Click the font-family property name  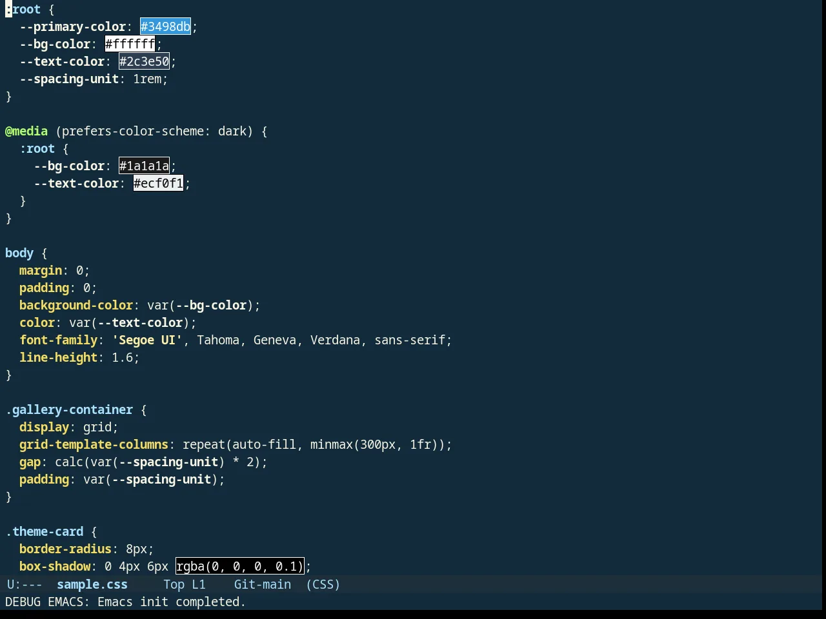pos(59,340)
